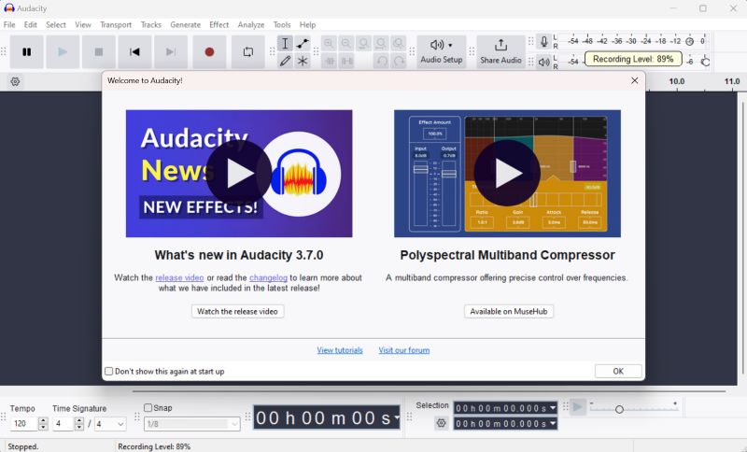Click the Tempo value field
Screen dimensions: 747x452
click(24, 423)
